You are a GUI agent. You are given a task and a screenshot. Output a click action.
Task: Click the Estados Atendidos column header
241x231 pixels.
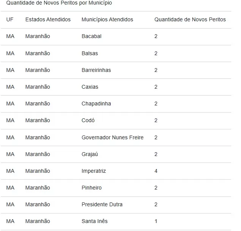click(x=48, y=19)
